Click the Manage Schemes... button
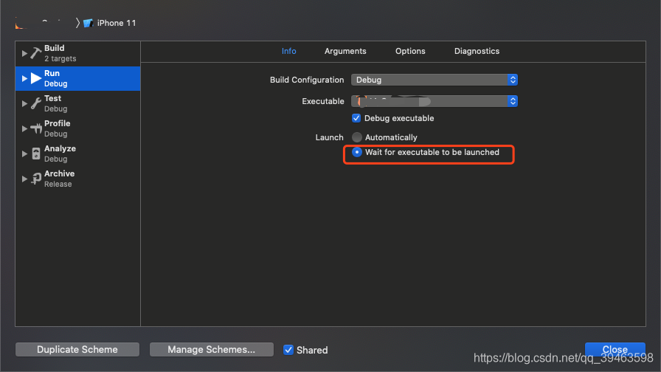Screen dimensions: 661x372 point(211,349)
